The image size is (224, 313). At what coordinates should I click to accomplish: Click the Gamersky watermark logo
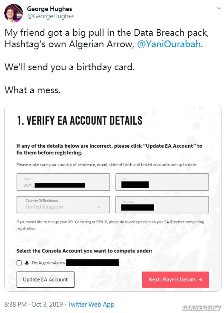pyautogui.click(x=201, y=308)
